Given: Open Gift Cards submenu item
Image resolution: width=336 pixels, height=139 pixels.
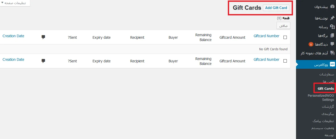Looking at the screenshot, I should 326,88.
